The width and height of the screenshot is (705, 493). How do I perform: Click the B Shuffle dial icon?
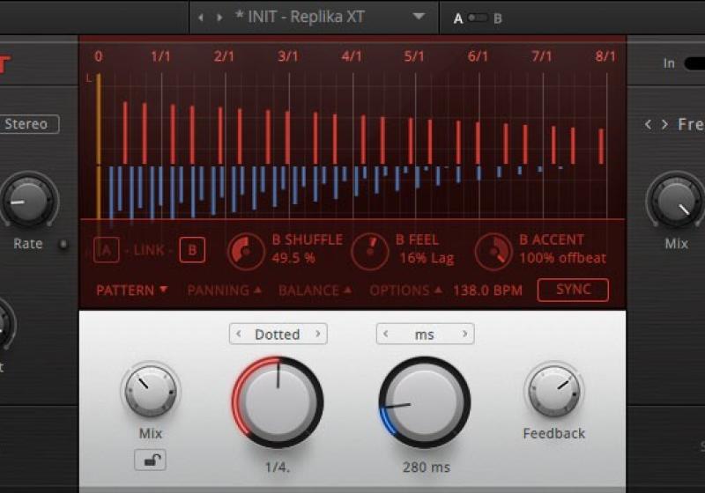247,250
